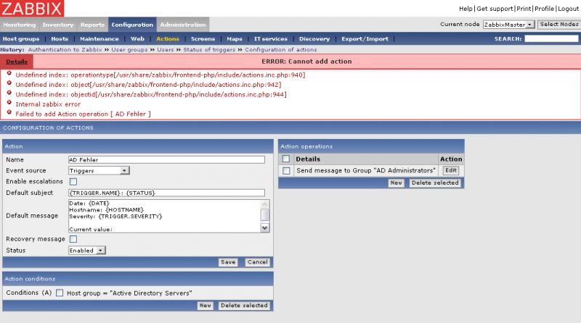581x323 pixels.
Task: Open history link Authentication to Zabbix
Action: (x=65, y=49)
